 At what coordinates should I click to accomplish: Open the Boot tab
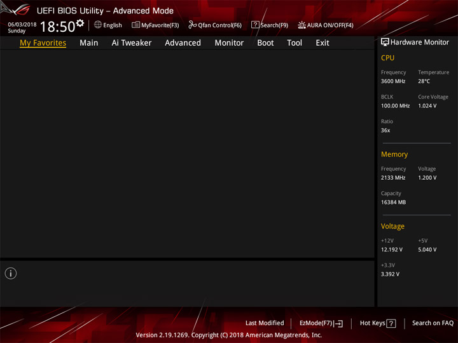(265, 43)
